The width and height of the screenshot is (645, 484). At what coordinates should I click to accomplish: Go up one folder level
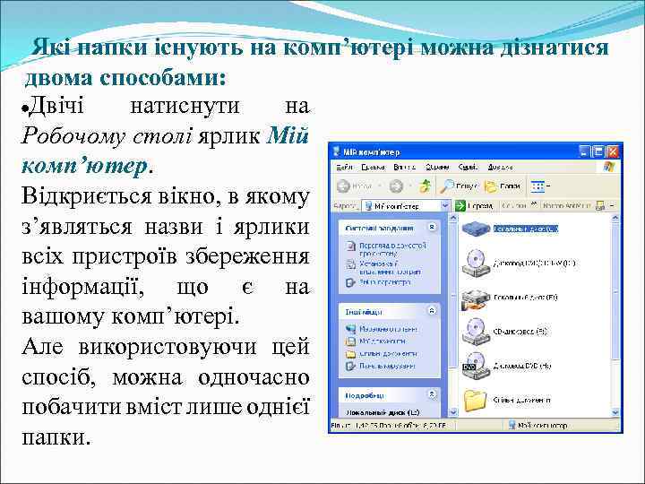click(x=425, y=186)
